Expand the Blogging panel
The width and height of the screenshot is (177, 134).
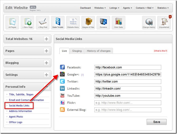point(46,63)
